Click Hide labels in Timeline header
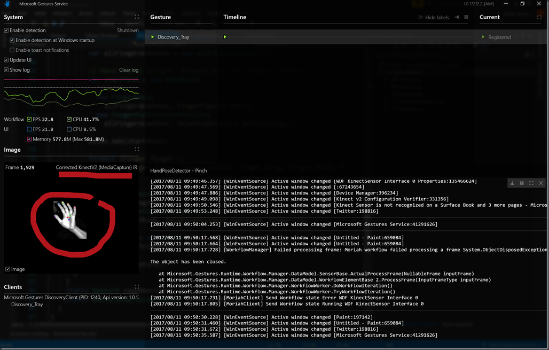 click(x=437, y=18)
